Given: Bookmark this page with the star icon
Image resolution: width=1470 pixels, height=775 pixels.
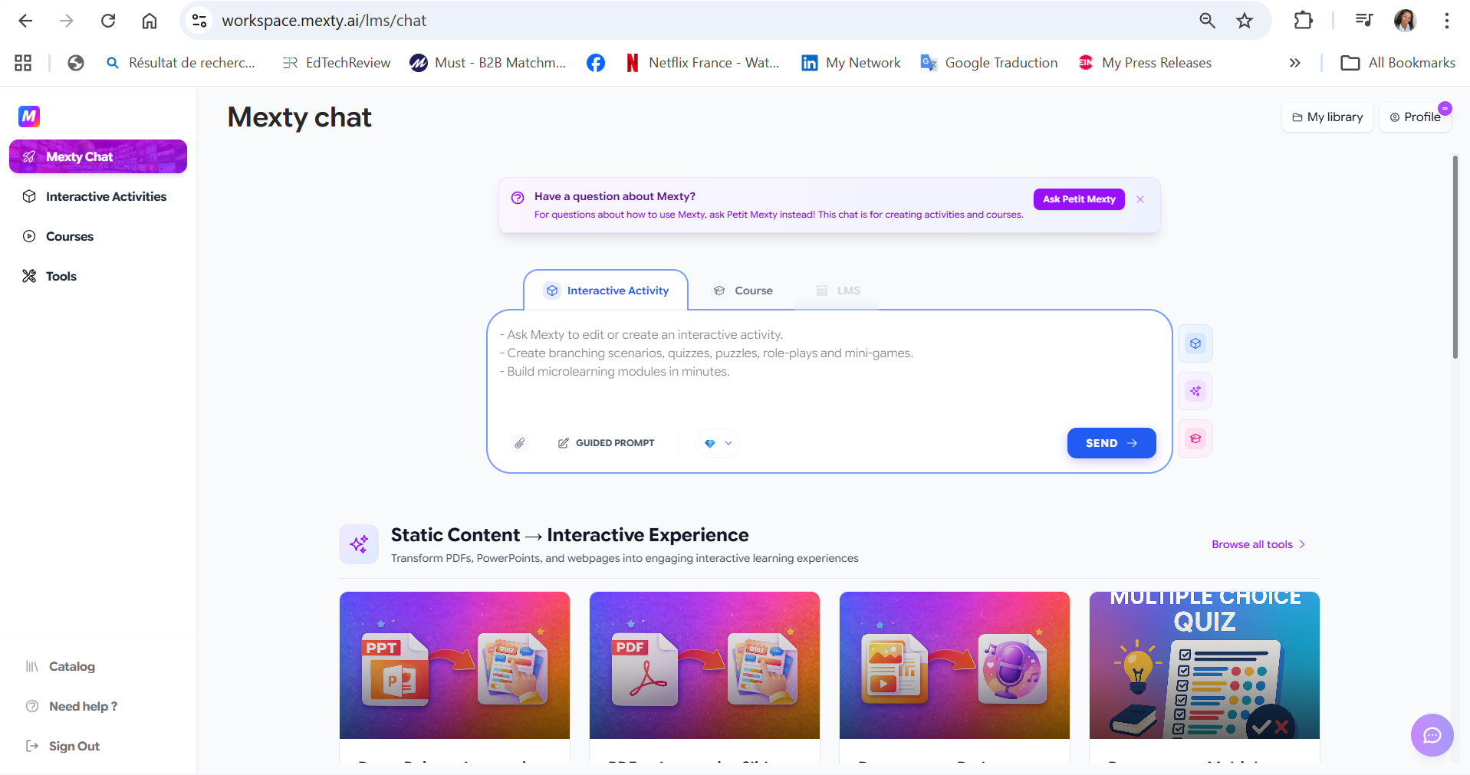Looking at the screenshot, I should 1245,21.
